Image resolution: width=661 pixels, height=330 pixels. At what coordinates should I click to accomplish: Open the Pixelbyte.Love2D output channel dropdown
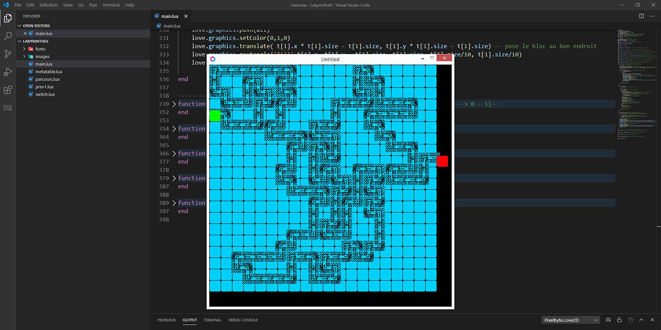570,320
